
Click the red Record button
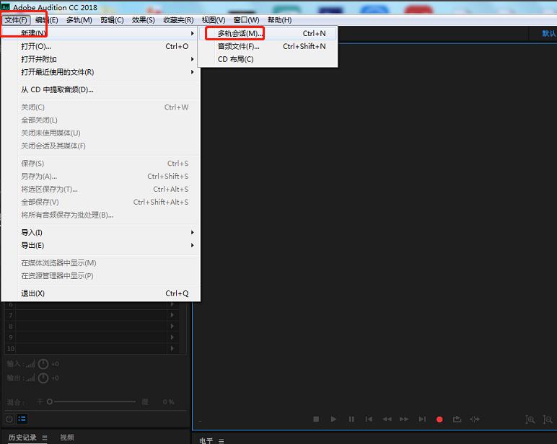[439, 419]
